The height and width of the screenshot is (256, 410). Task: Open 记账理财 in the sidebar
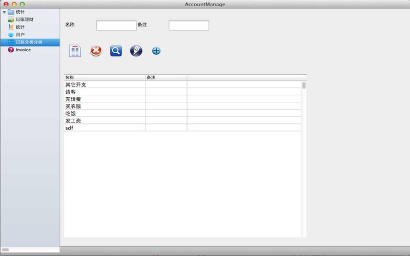click(24, 19)
